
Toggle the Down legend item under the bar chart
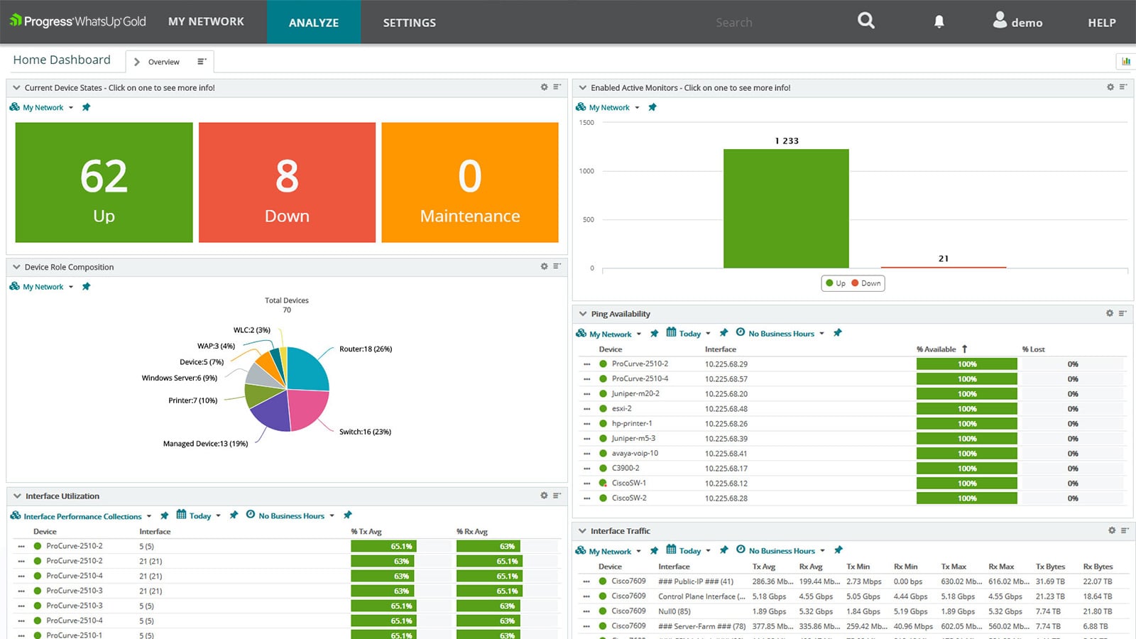coord(865,283)
